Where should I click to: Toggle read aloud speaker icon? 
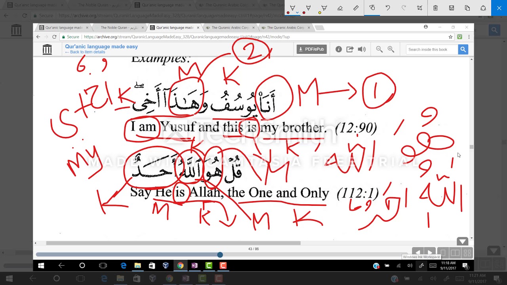(x=362, y=49)
